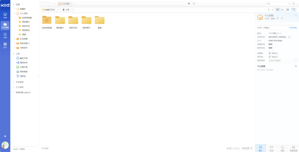
Task: Open the notification bell in the left bar
Action: (x=5, y=136)
